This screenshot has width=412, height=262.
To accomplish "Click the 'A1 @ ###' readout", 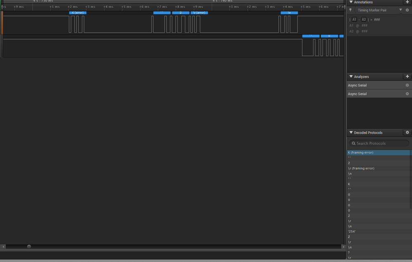I will click(358, 26).
